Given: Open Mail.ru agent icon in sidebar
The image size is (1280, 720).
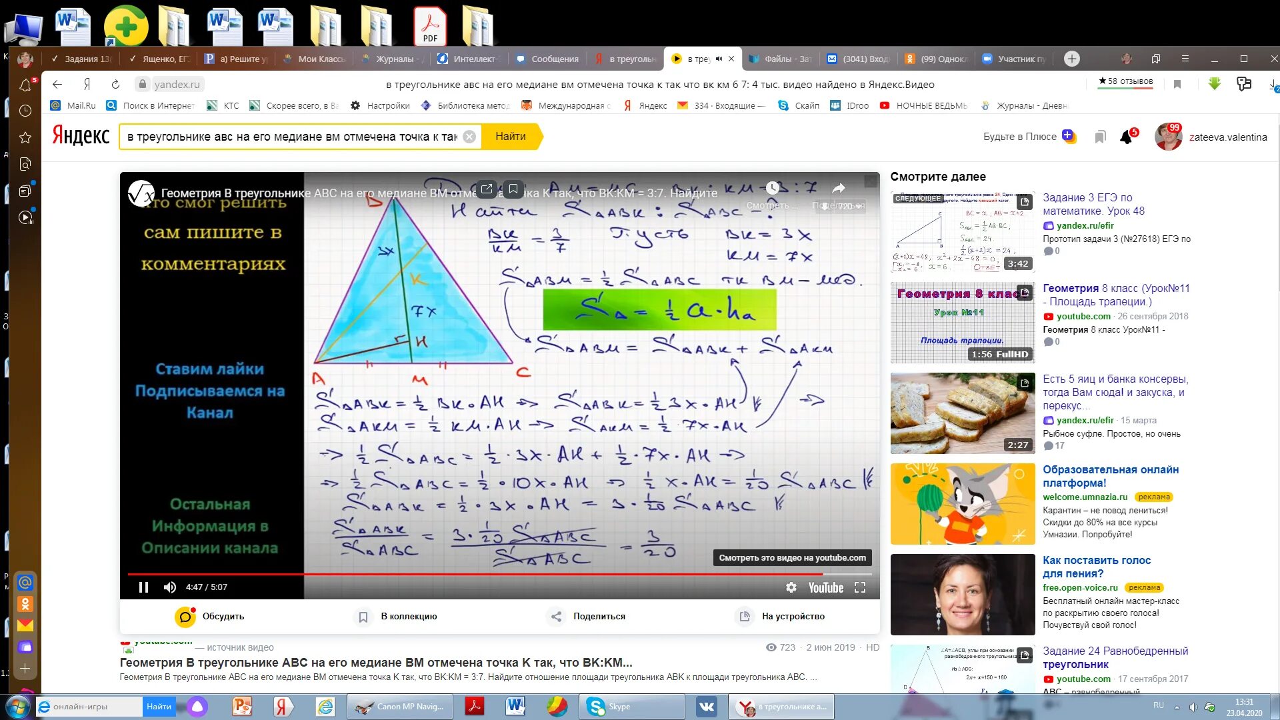Looking at the screenshot, I should 25,582.
